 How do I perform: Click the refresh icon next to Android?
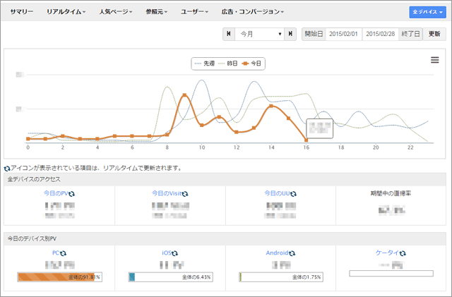coord(292,253)
